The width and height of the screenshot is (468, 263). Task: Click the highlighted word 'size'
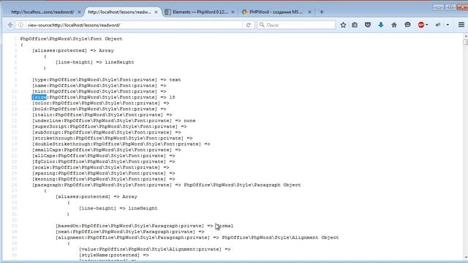pos(39,97)
